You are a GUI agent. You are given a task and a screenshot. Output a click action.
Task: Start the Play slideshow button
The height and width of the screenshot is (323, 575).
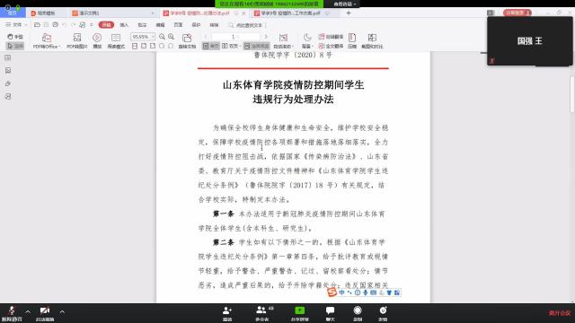pyautogui.click(x=97, y=40)
